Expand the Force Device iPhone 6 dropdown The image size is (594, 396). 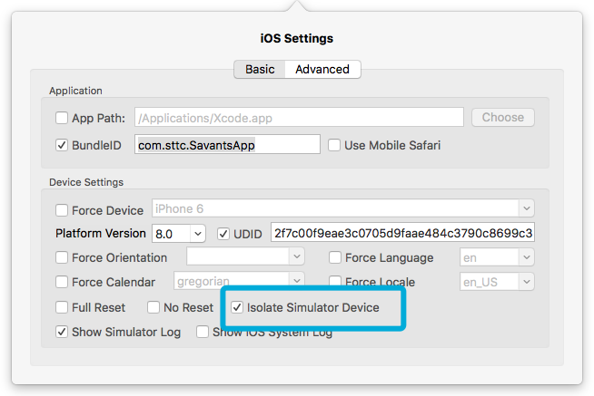pos(343,208)
